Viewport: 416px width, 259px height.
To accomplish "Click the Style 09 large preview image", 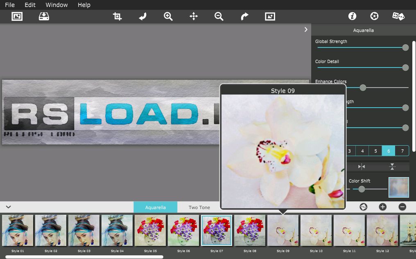I will 283,151.
